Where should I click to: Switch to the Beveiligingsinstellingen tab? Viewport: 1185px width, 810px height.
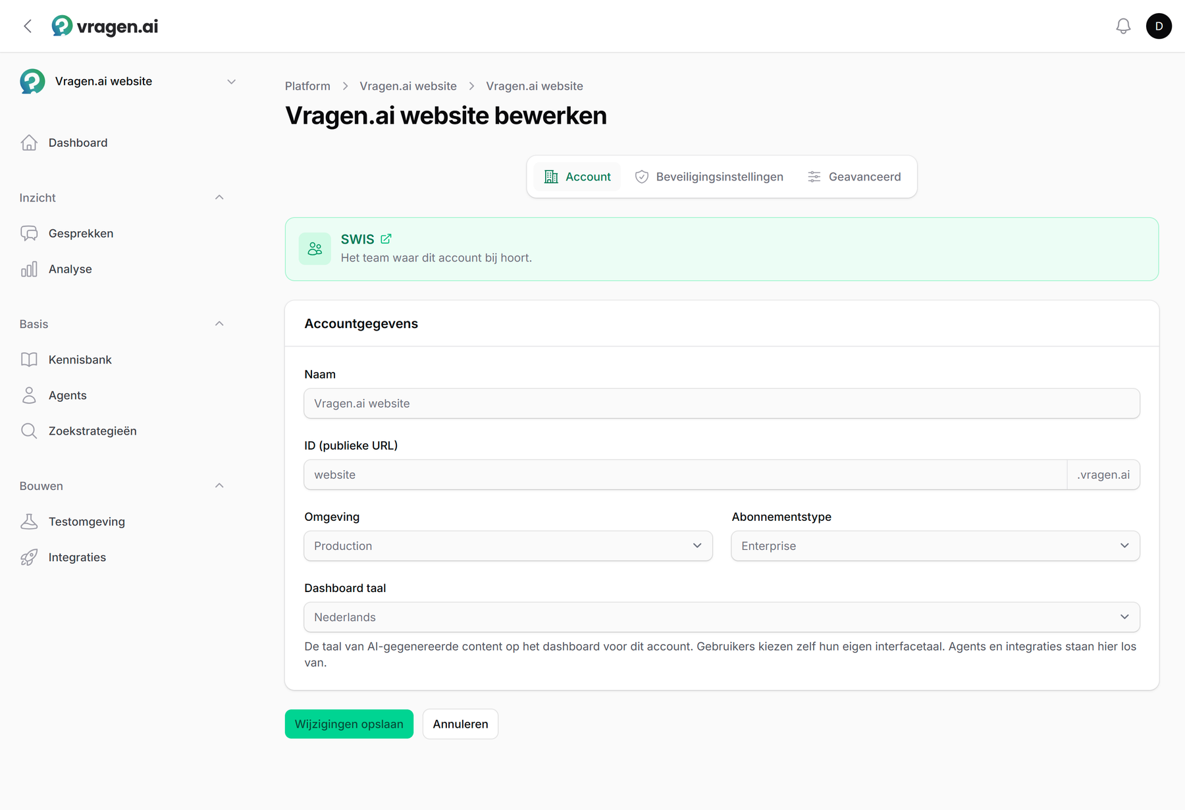coord(709,176)
